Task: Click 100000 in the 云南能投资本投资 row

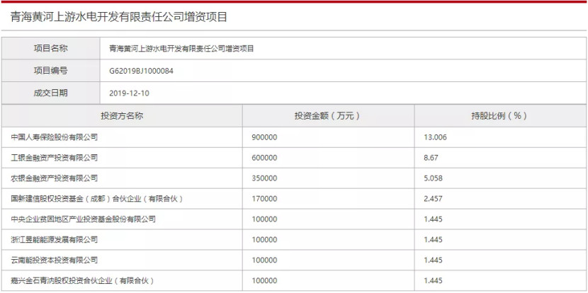Action: click(x=265, y=260)
